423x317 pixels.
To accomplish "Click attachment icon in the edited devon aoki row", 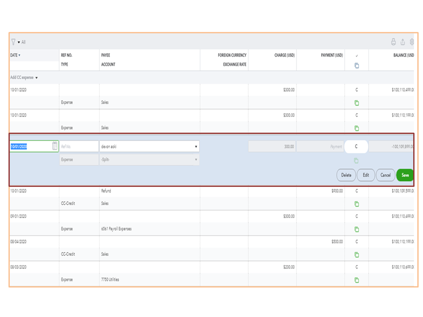I will pyautogui.click(x=356, y=161).
